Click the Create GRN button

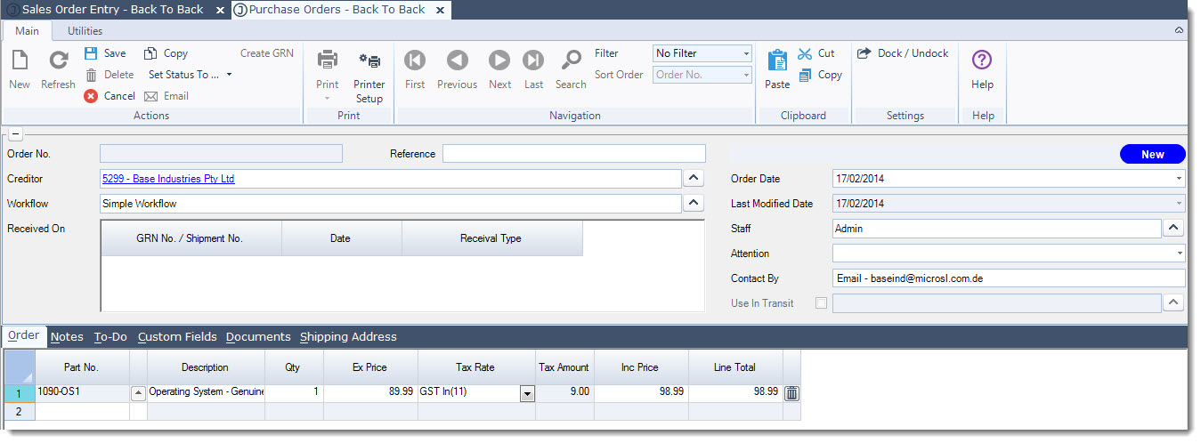click(x=267, y=53)
